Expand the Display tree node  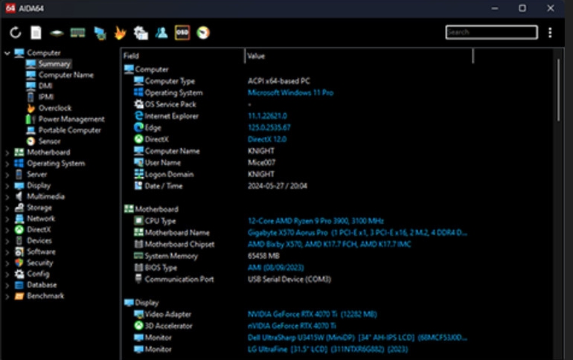click(x=7, y=186)
